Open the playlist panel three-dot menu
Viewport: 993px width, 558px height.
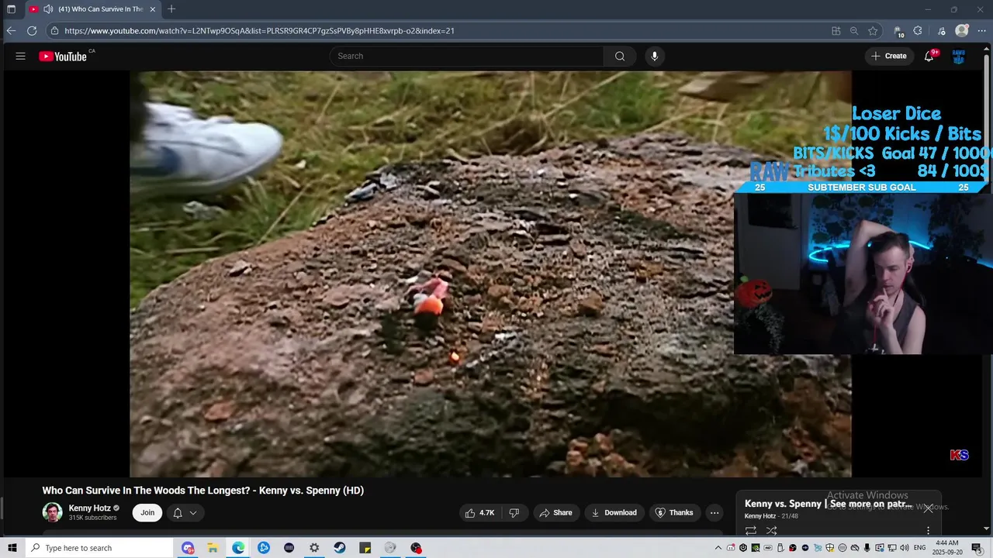(928, 531)
